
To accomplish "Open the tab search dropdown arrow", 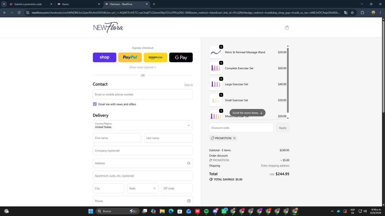I will [x=4, y=4].
